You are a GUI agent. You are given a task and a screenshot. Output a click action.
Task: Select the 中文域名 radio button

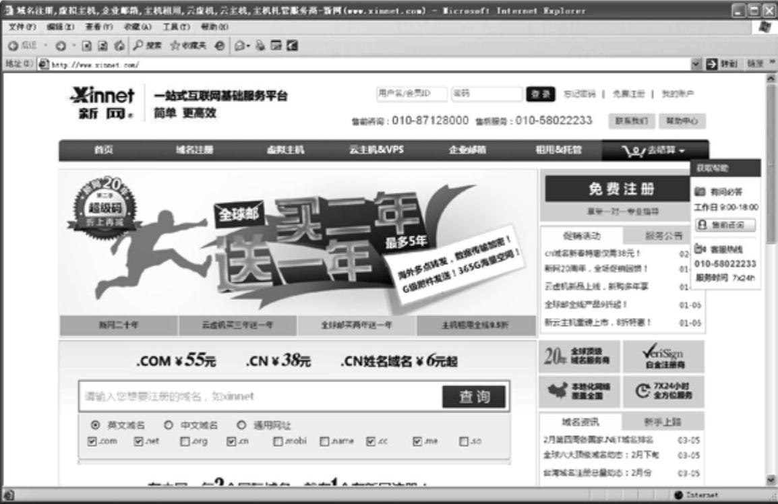[168, 424]
